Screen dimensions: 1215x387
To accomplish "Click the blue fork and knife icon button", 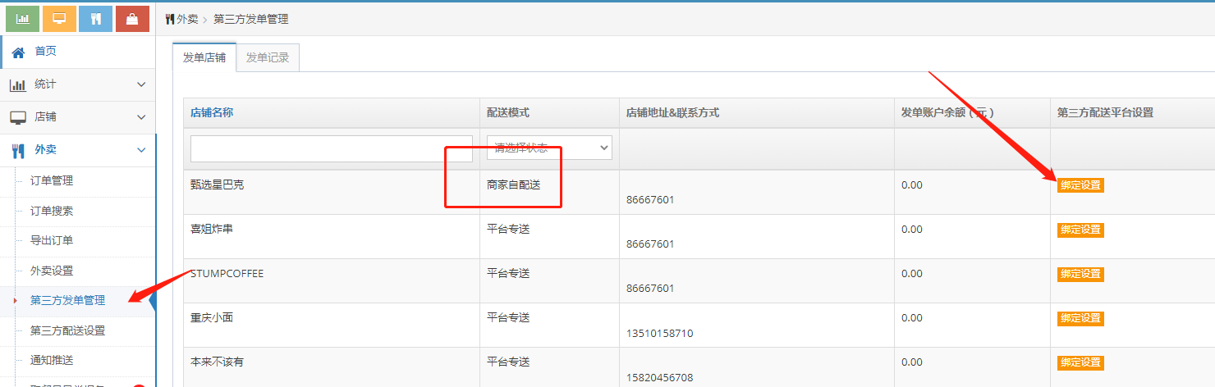I will pos(95,18).
